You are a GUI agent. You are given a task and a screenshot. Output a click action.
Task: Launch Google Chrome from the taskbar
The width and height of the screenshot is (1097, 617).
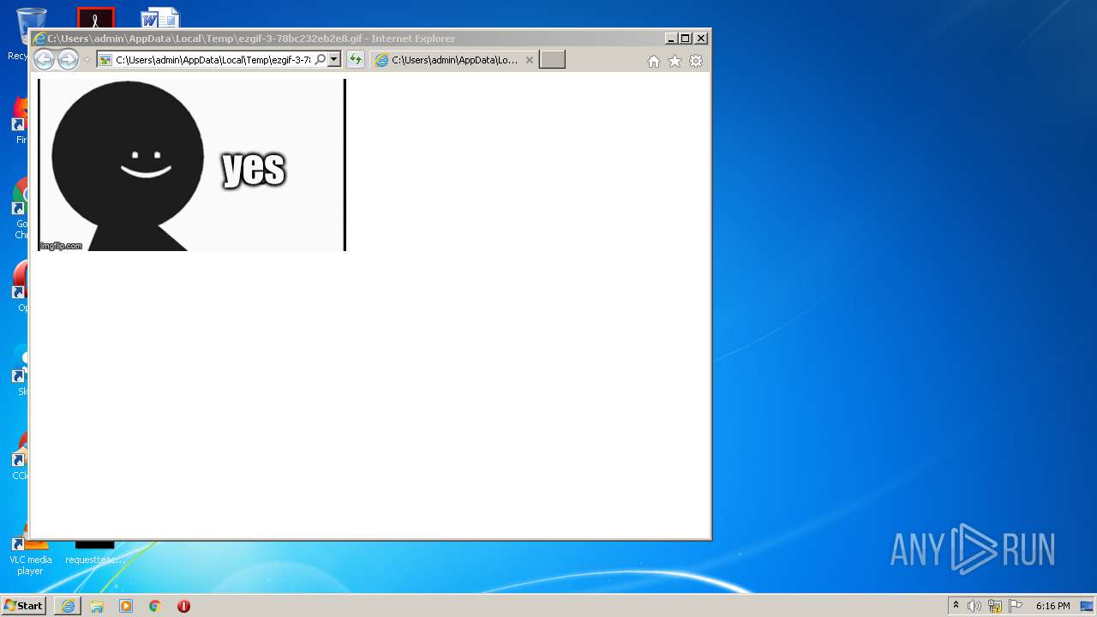tap(155, 606)
